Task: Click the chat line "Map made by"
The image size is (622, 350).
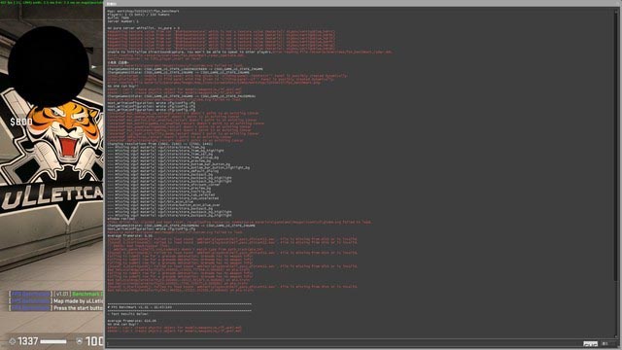Action: pyautogui.click(x=78, y=301)
